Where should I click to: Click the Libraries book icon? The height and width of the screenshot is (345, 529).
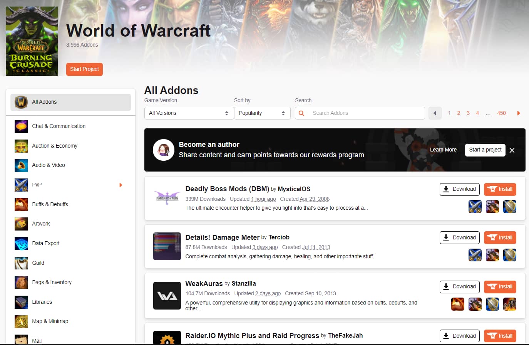[21, 302]
